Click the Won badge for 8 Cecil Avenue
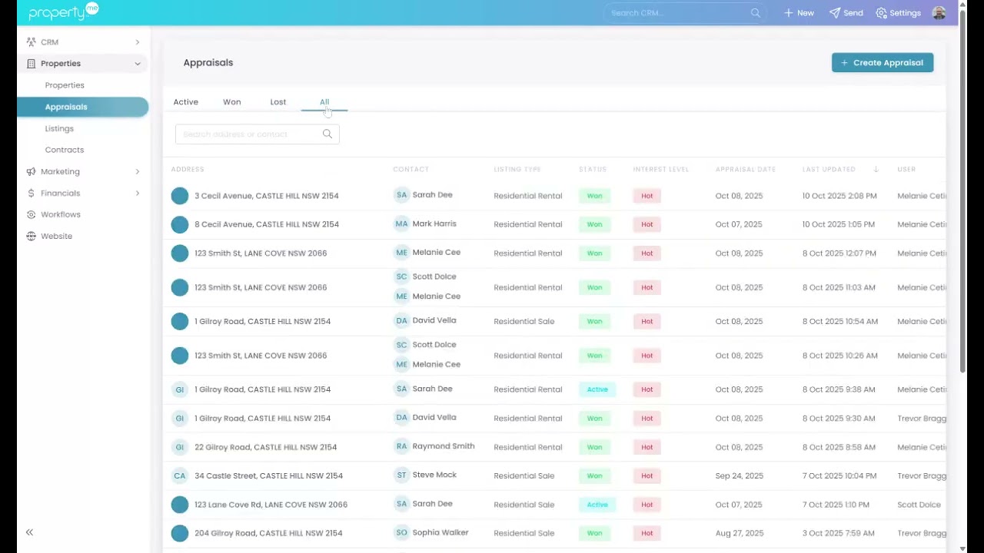The height and width of the screenshot is (553, 984). tap(594, 224)
